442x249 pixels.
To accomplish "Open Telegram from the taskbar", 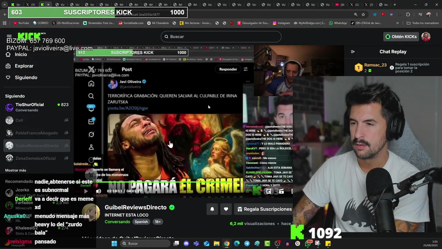I will (x=247, y=243).
